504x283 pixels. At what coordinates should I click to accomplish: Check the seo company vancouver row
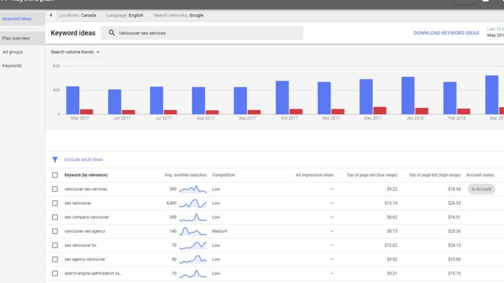tap(55, 217)
